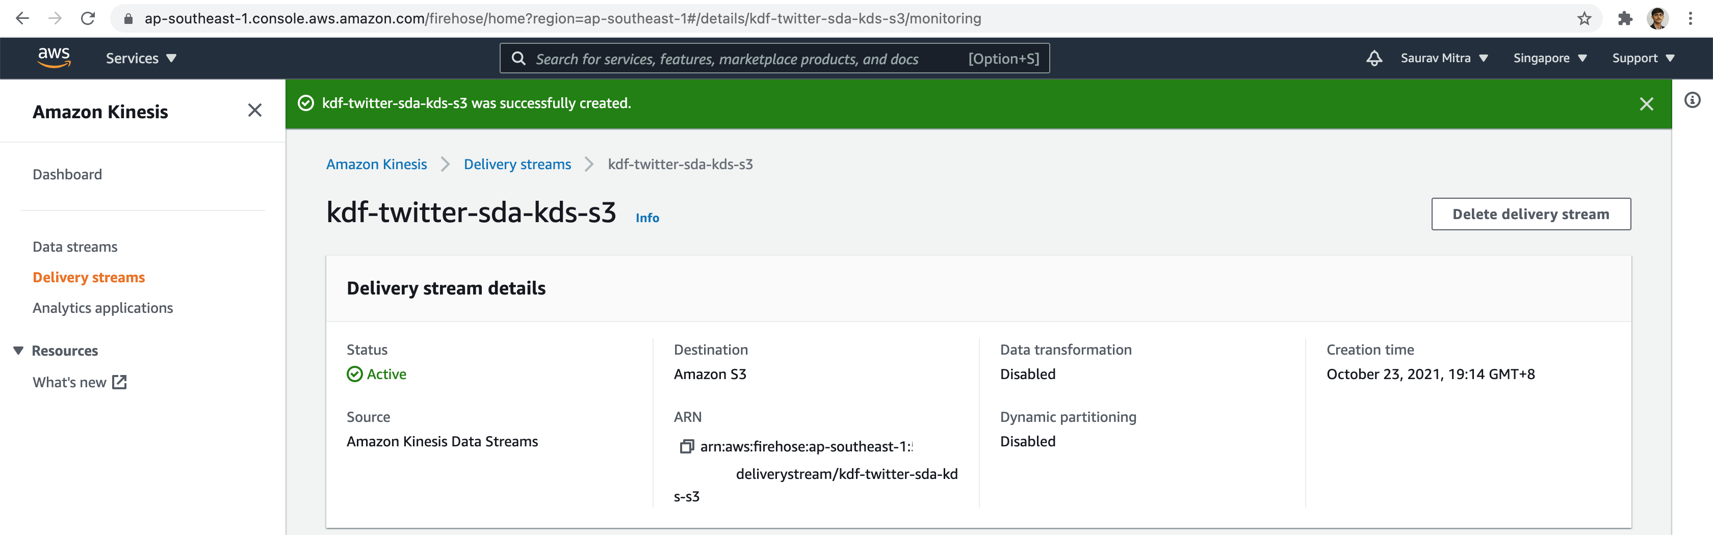Screen dimensions: 1713x535
Task: Click the Active status text
Action: (386, 374)
